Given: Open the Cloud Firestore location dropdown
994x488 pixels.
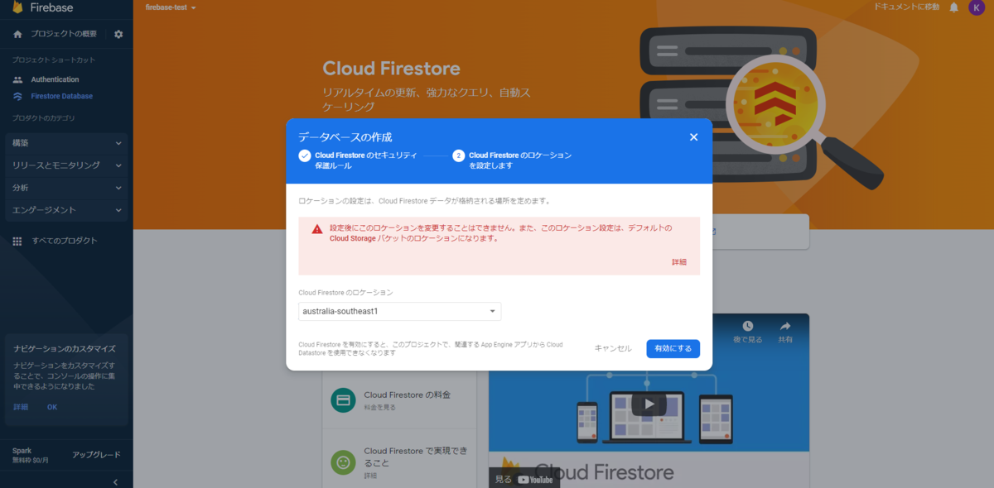Looking at the screenshot, I should pyautogui.click(x=399, y=312).
